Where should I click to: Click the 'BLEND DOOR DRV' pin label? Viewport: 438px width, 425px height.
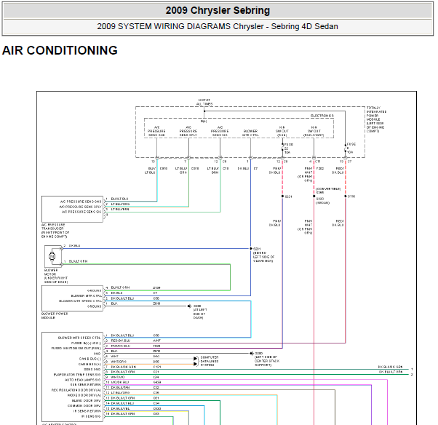pos(86,400)
